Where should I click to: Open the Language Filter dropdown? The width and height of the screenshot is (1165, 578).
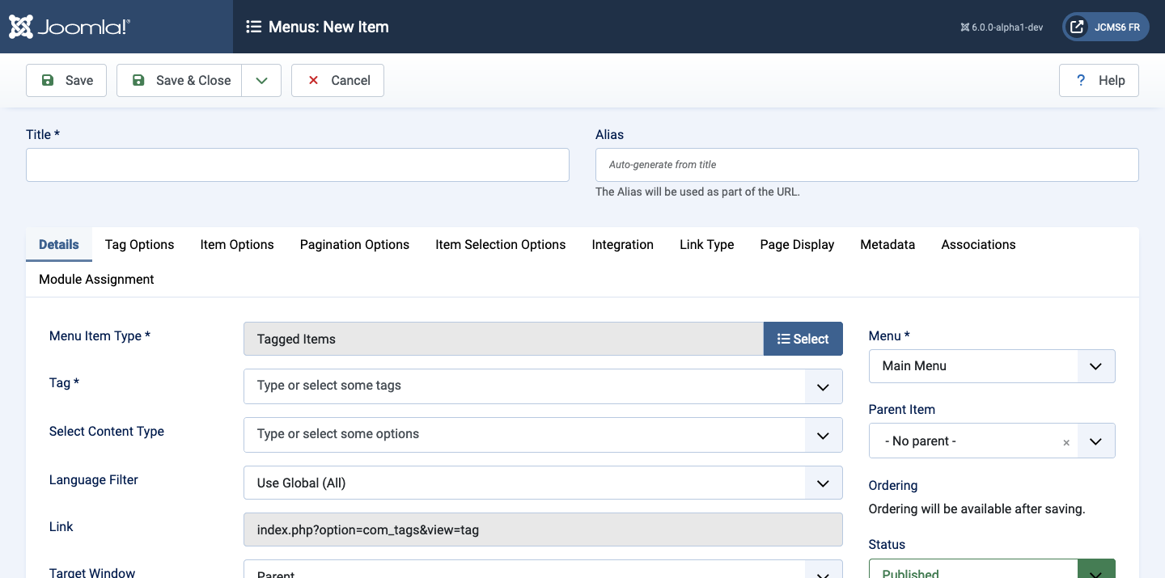click(543, 483)
